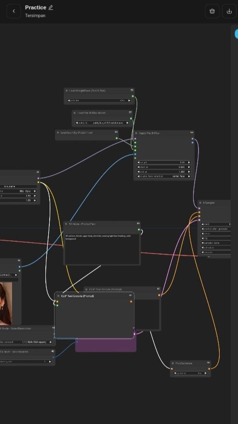Download the workflow with the download icon

[x=229, y=11]
